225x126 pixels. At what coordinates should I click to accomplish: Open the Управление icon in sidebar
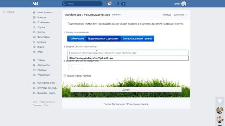tap(34, 75)
